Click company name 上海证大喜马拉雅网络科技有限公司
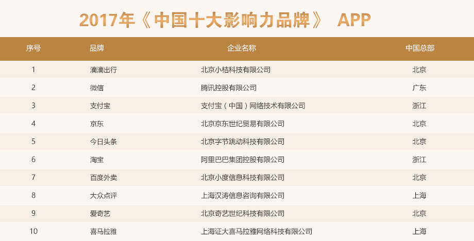The height and width of the screenshot is (241, 474). click(257, 231)
